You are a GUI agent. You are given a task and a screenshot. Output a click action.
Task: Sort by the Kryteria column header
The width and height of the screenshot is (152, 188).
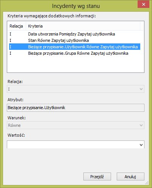coord(83,26)
